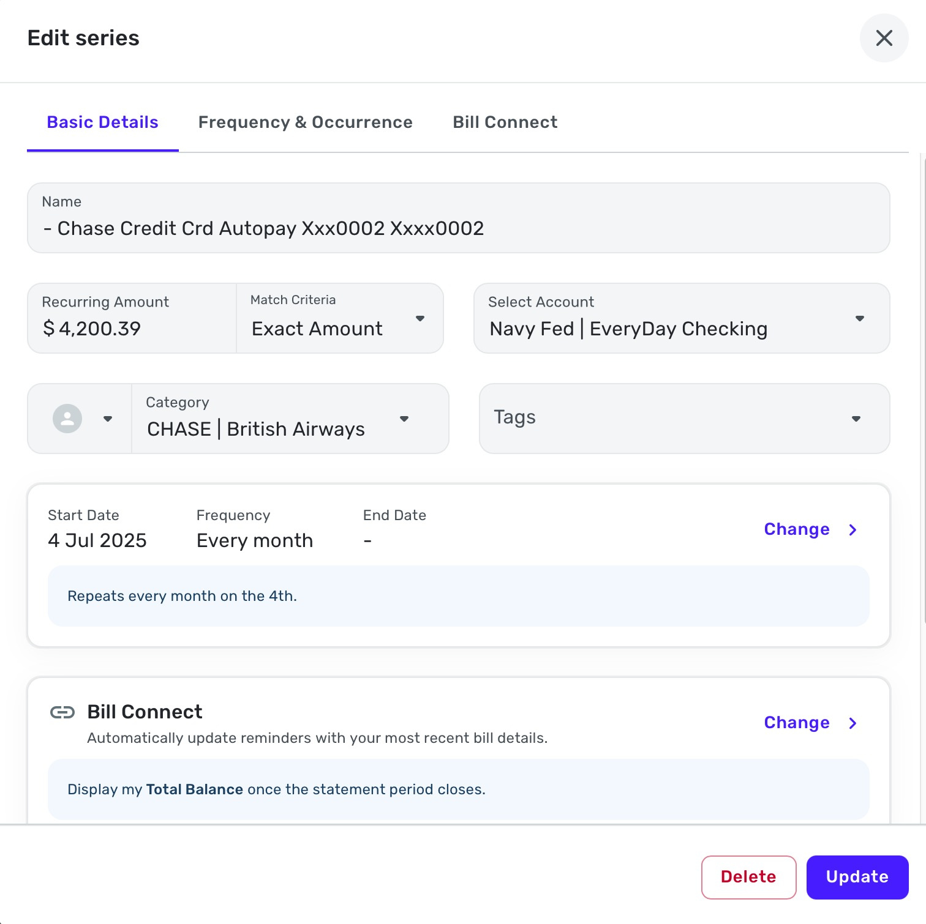
Task: Click the Update button
Action: (857, 877)
